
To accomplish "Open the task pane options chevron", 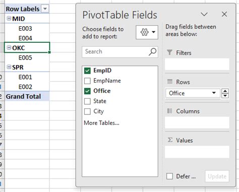I will (204, 14).
